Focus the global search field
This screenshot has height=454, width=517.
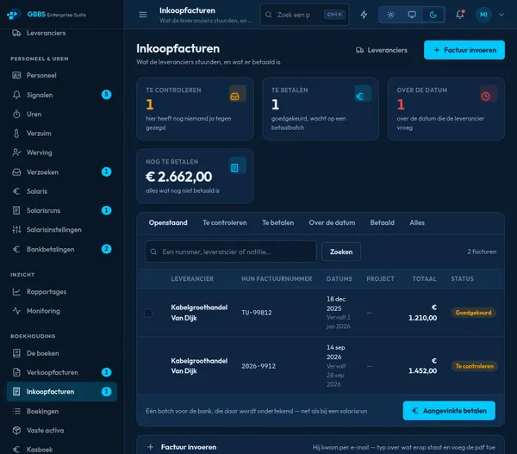coord(304,15)
